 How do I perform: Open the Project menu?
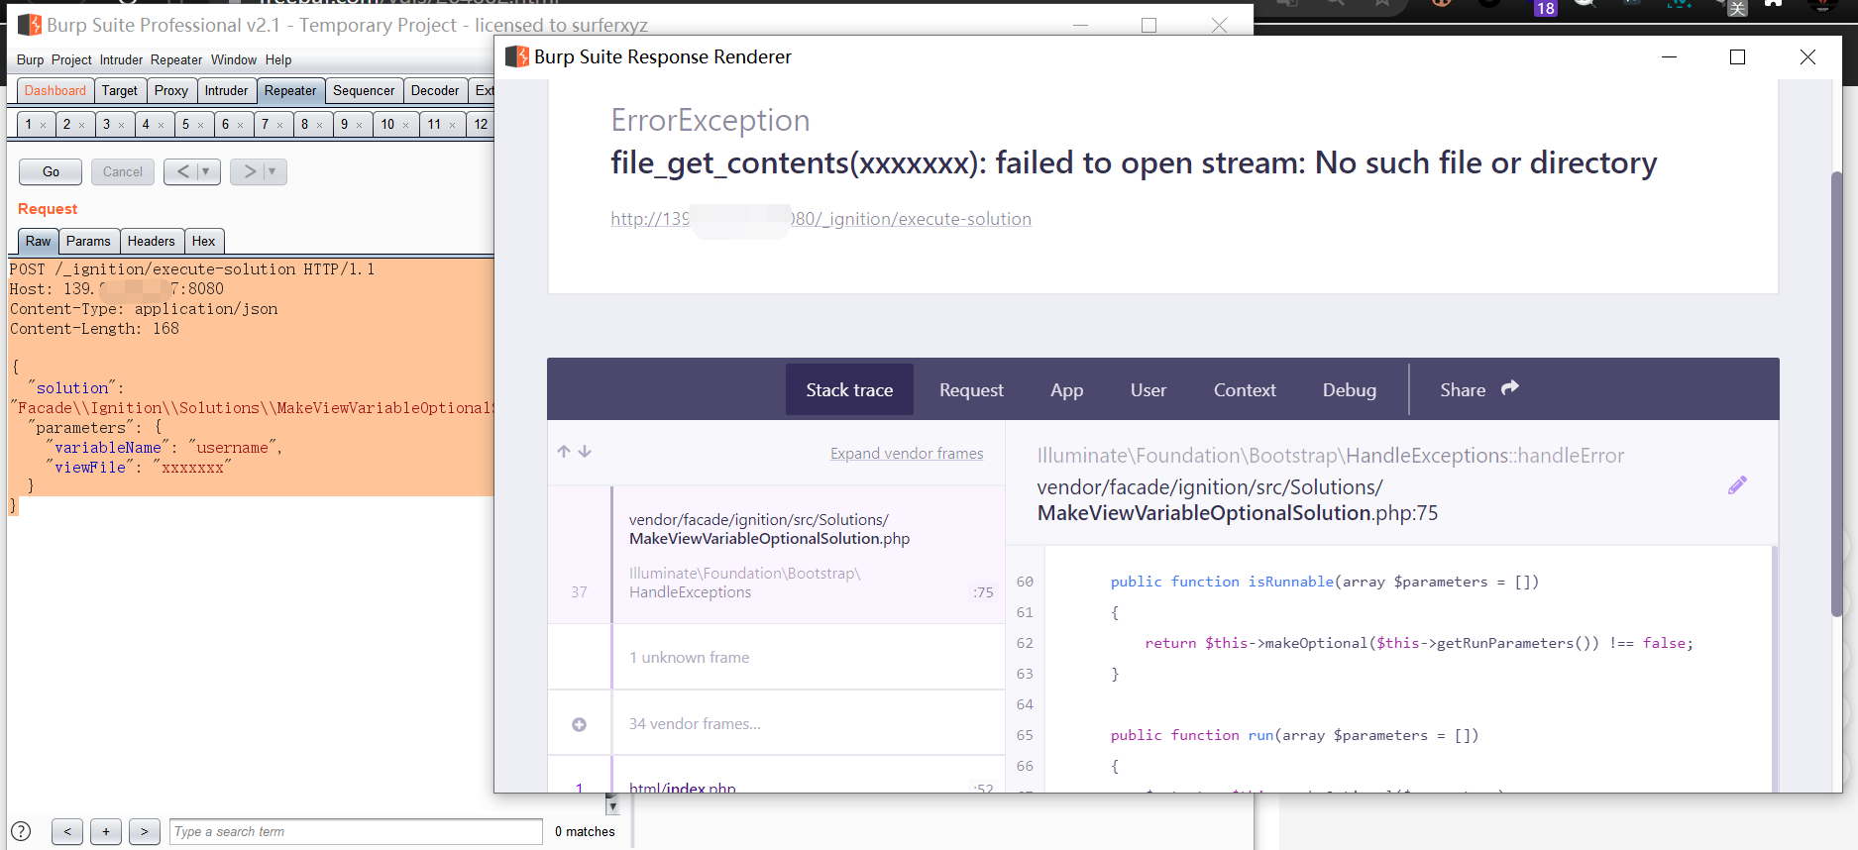(x=71, y=60)
